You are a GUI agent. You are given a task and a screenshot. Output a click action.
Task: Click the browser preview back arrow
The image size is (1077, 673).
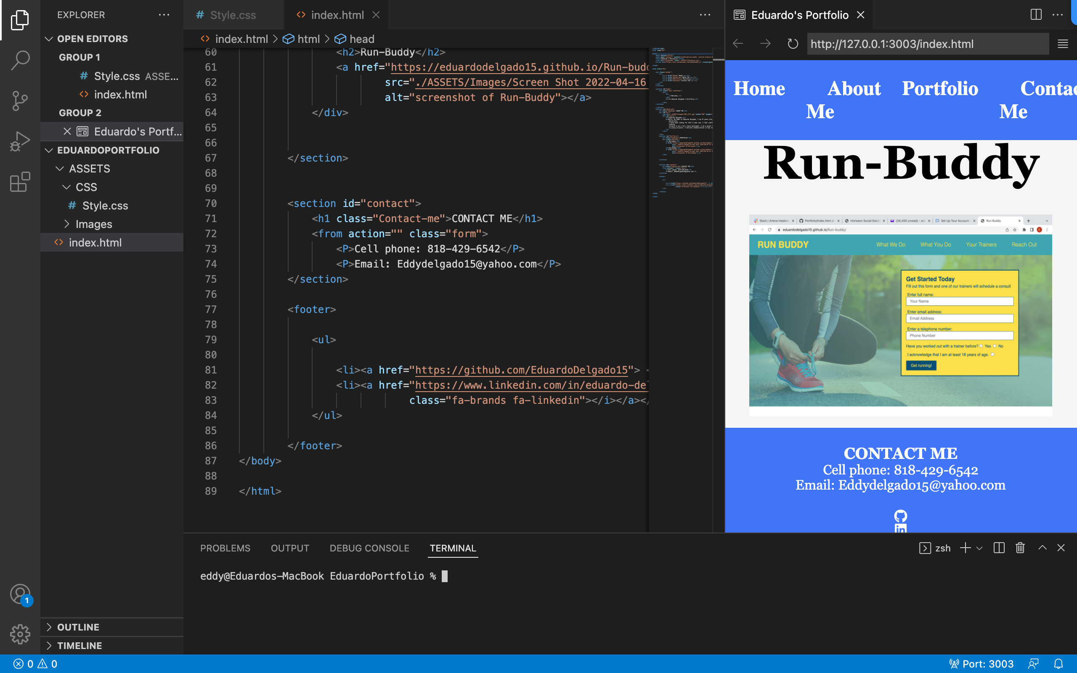738,44
